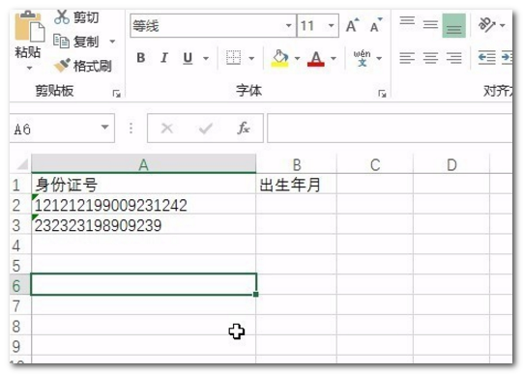
Task: Open phonetic guide dropdown arrow
Action: (x=379, y=58)
